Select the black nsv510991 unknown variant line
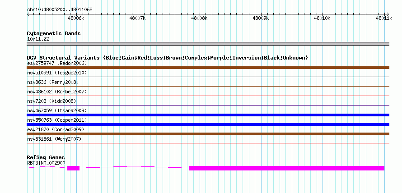Image resolution: width=402 pixels, height=193 pixels. click(x=208, y=77)
